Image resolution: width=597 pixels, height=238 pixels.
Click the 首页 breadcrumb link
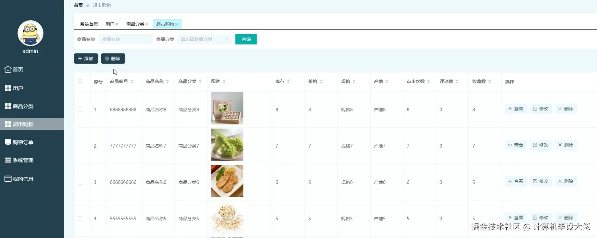point(78,5)
